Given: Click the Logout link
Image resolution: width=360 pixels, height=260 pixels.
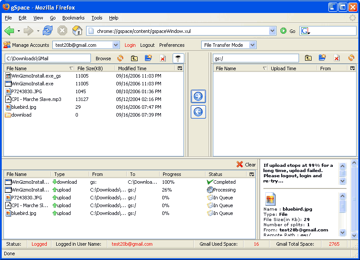Looking at the screenshot, I should tap(148, 45).
